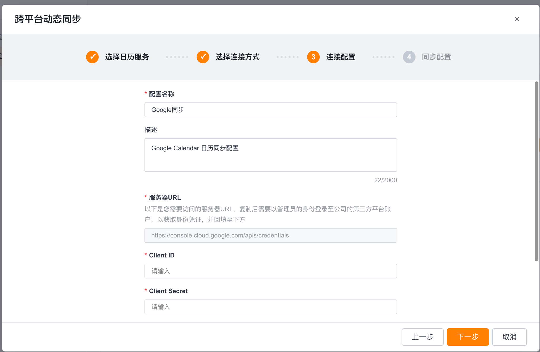This screenshot has height=352, width=540.
Task: Click the checkmark icon for 选择日历服务 step
Action: click(92, 57)
